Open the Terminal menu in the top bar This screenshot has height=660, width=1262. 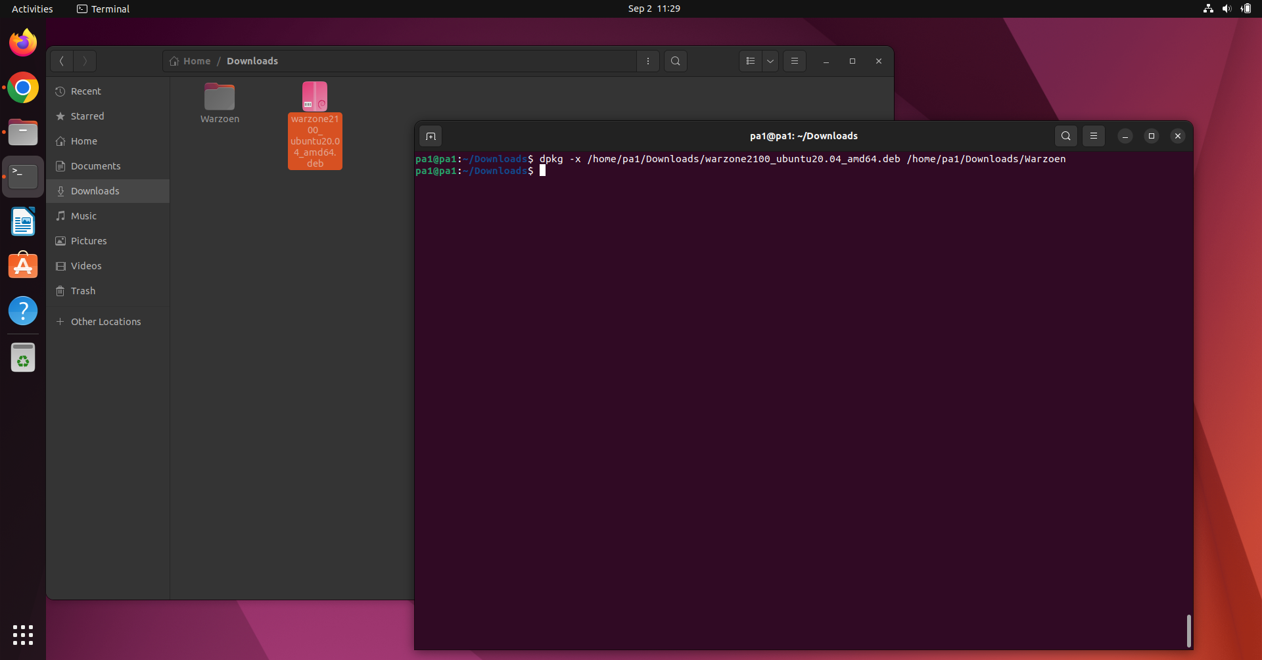pyautogui.click(x=103, y=9)
